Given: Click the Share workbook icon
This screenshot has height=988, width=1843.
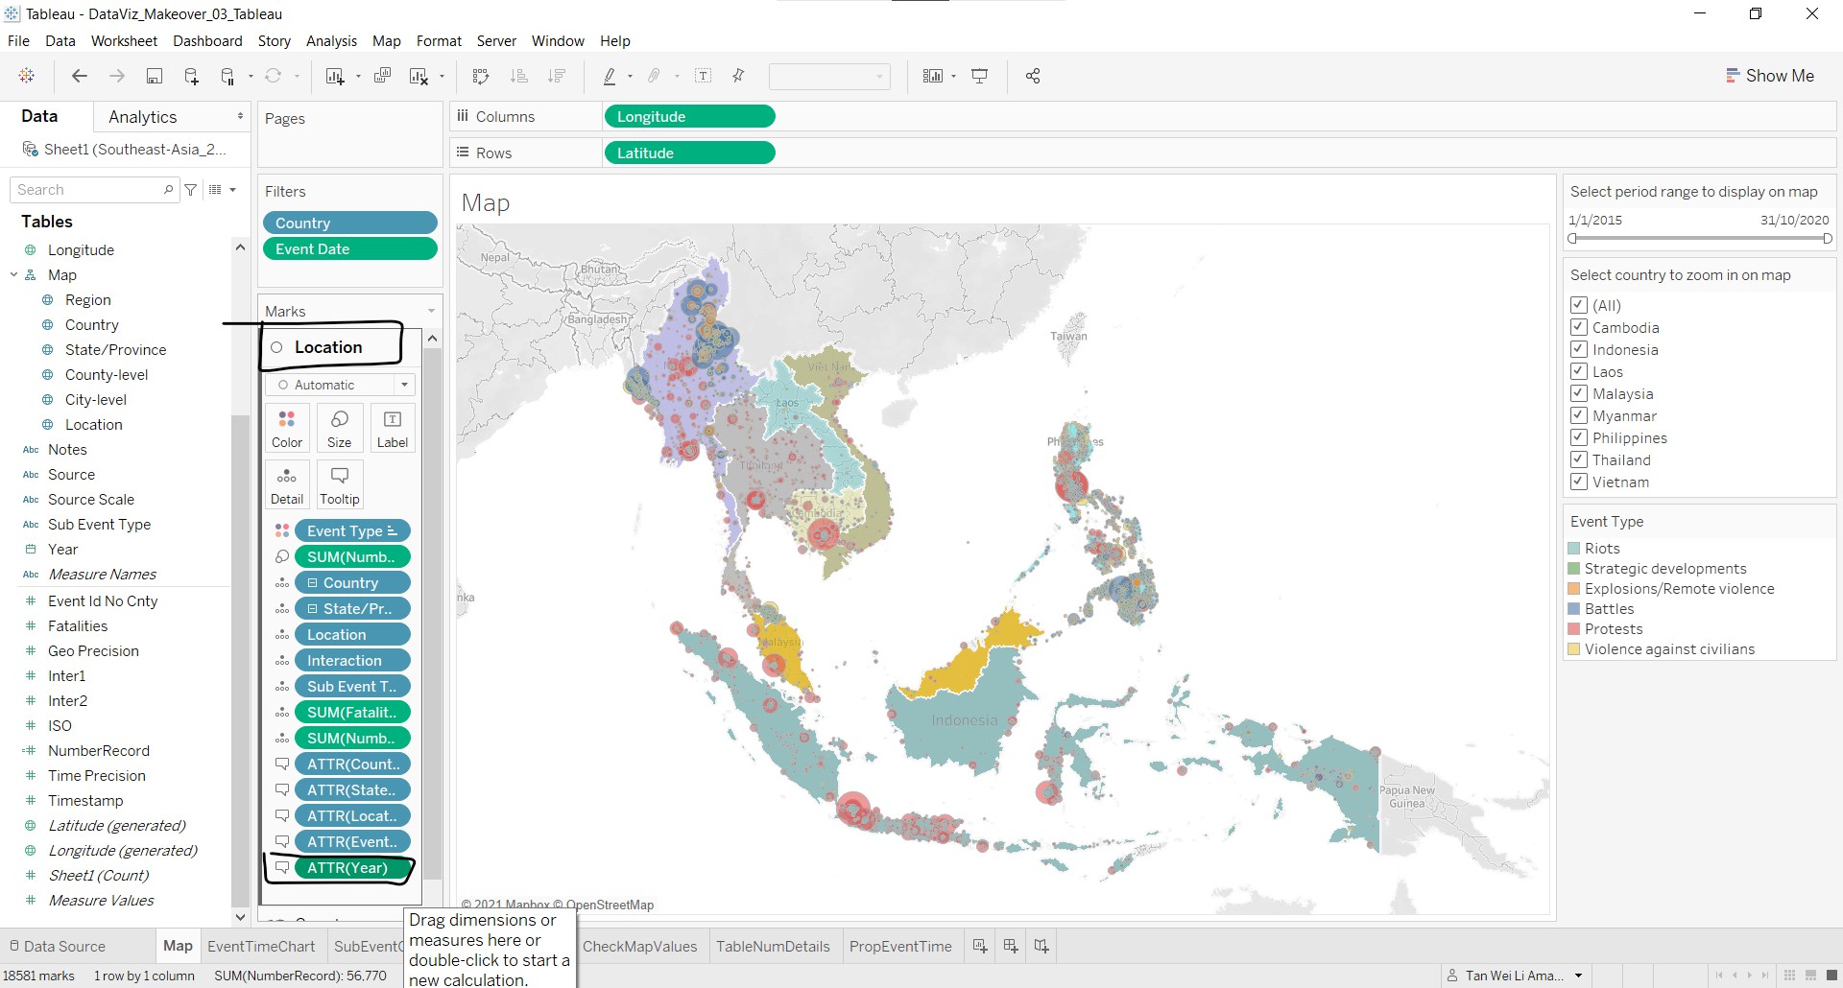Looking at the screenshot, I should point(1033,76).
